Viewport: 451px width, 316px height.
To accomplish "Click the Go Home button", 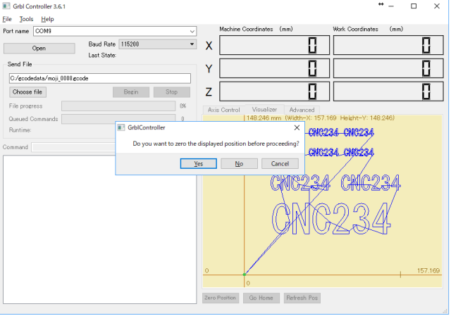I will pyautogui.click(x=261, y=298).
